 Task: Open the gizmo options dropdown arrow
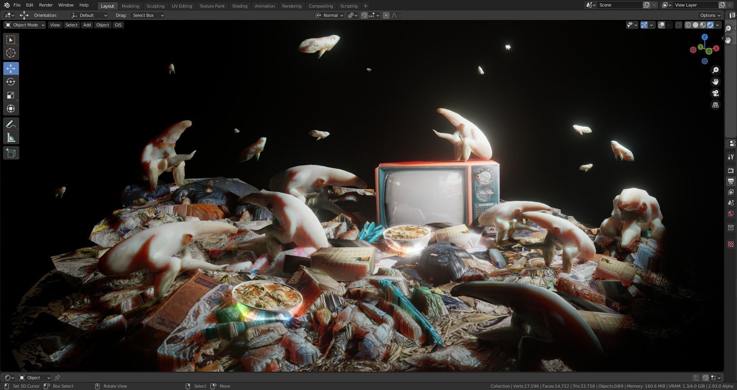pyautogui.click(x=651, y=25)
